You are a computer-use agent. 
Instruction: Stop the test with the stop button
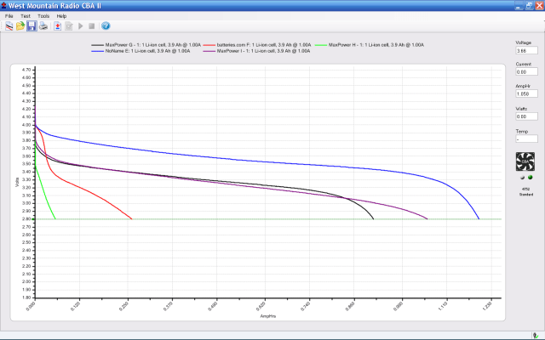click(x=92, y=26)
